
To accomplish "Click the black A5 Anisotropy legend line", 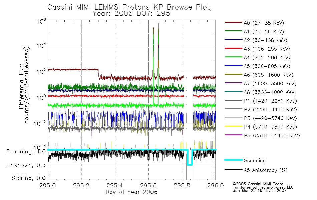I will click(234, 169).
